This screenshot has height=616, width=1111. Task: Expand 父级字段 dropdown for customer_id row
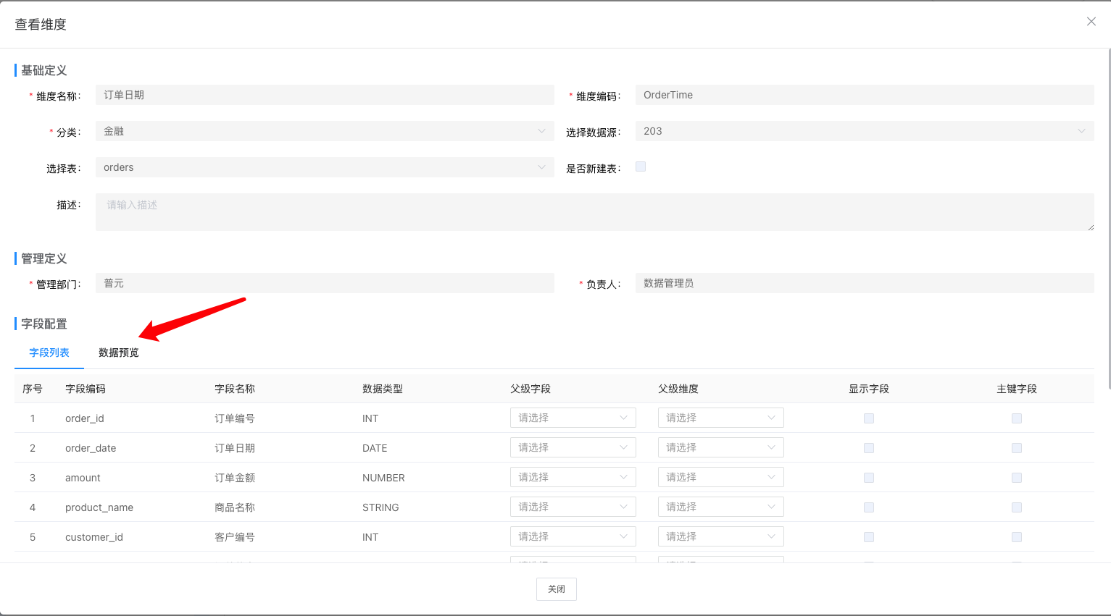573,537
